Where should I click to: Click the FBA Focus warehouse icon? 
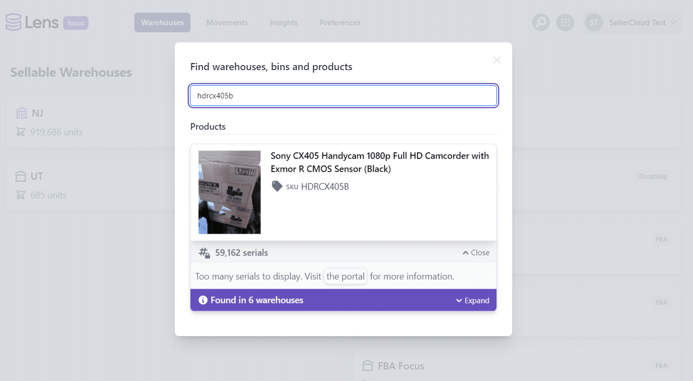pyautogui.click(x=368, y=365)
